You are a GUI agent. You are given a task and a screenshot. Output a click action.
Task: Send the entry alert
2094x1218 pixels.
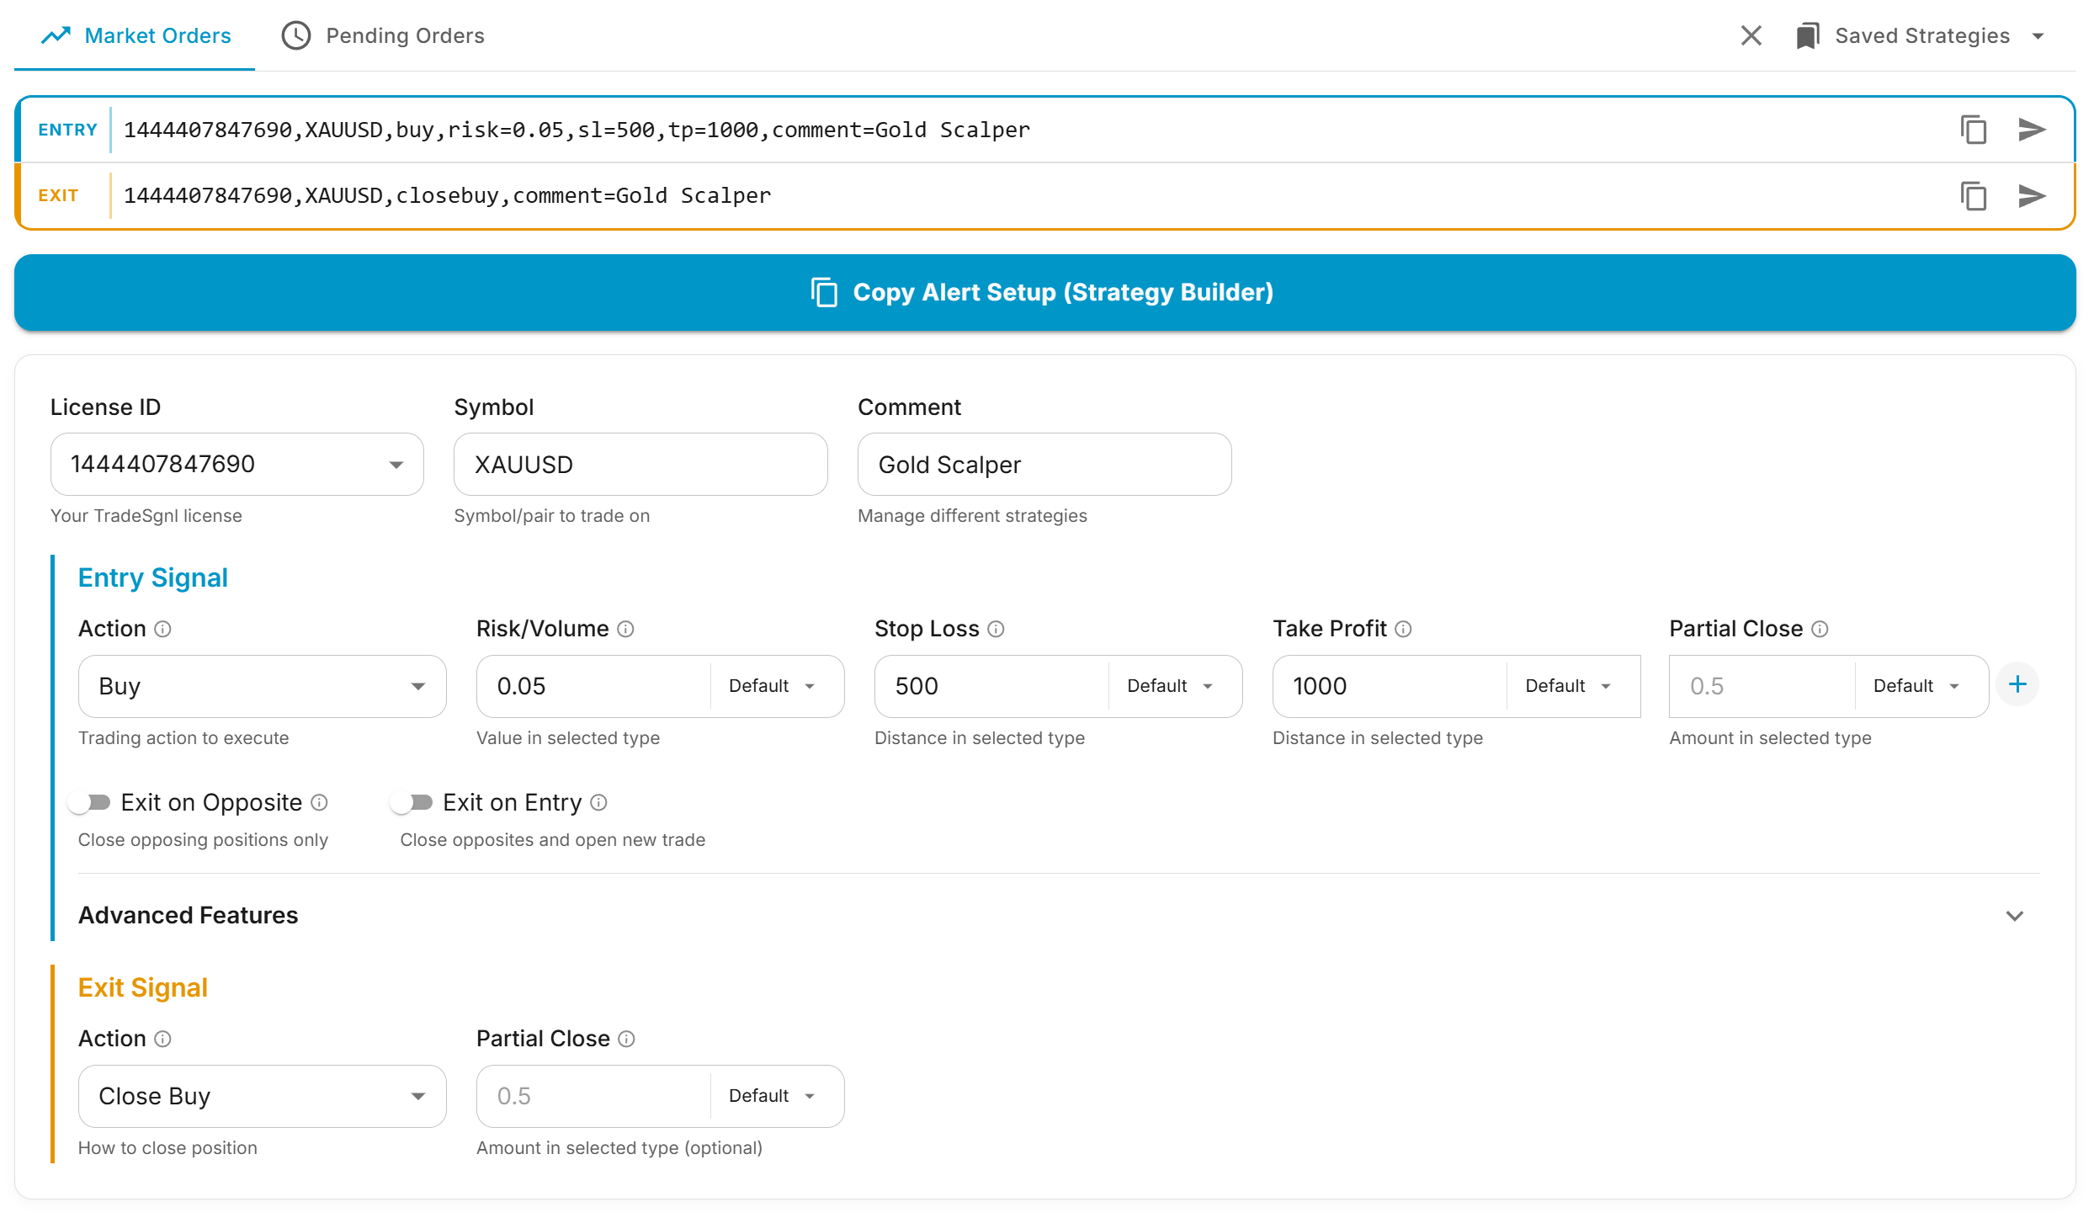[2033, 130]
